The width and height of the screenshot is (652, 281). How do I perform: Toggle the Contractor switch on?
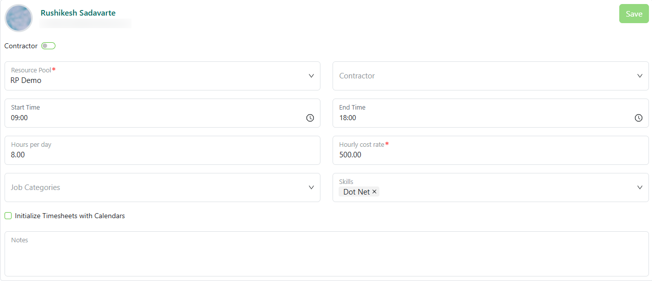point(48,46)
